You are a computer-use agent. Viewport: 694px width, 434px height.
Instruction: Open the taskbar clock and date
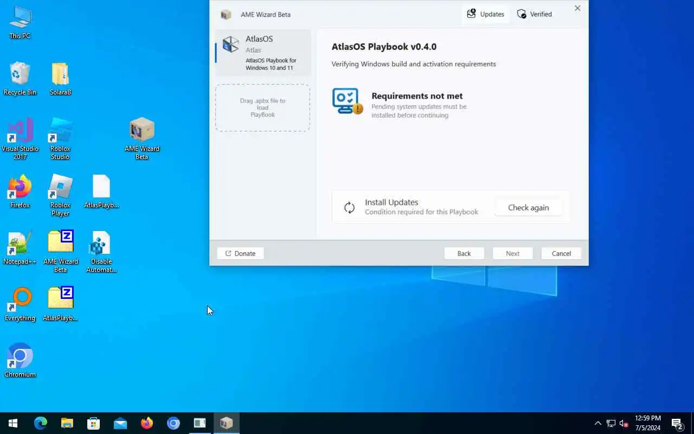[x=648, y=423]
